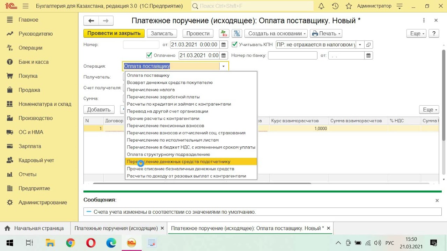The width and height of the screenshot is (447, 251).
Task: Click Записать button
Action: click(x=162, y=33)
